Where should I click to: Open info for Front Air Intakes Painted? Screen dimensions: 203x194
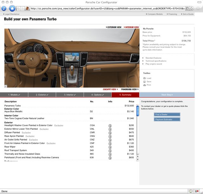pyautogui.click(x=110, y=144)
